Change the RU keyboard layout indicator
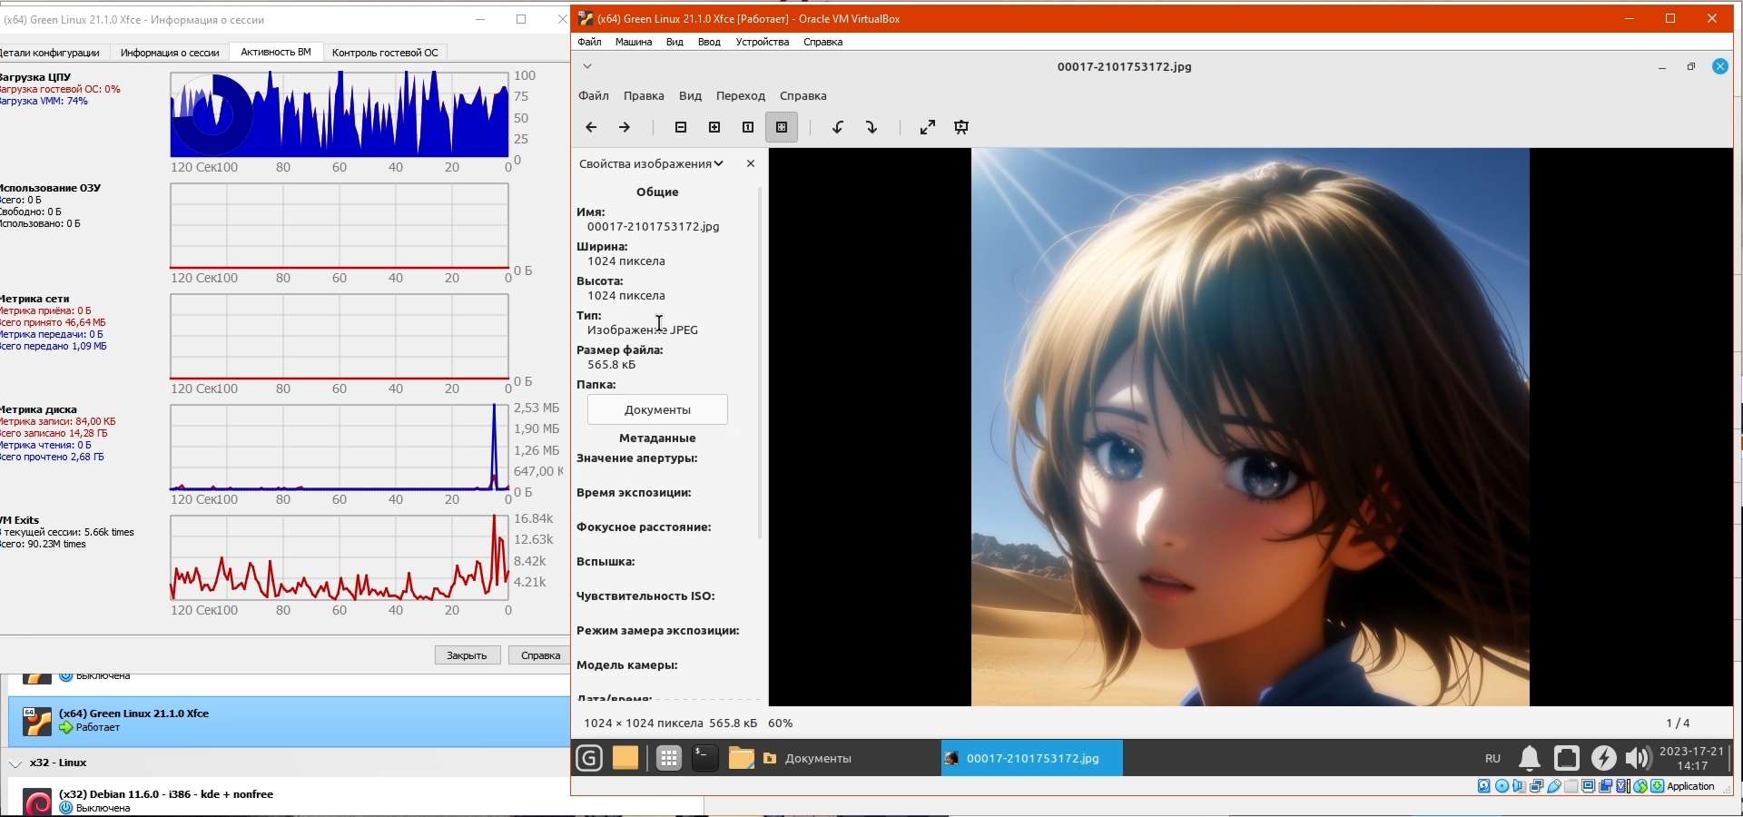Viewport: 1743px width, 817px height. [1492, 758]
